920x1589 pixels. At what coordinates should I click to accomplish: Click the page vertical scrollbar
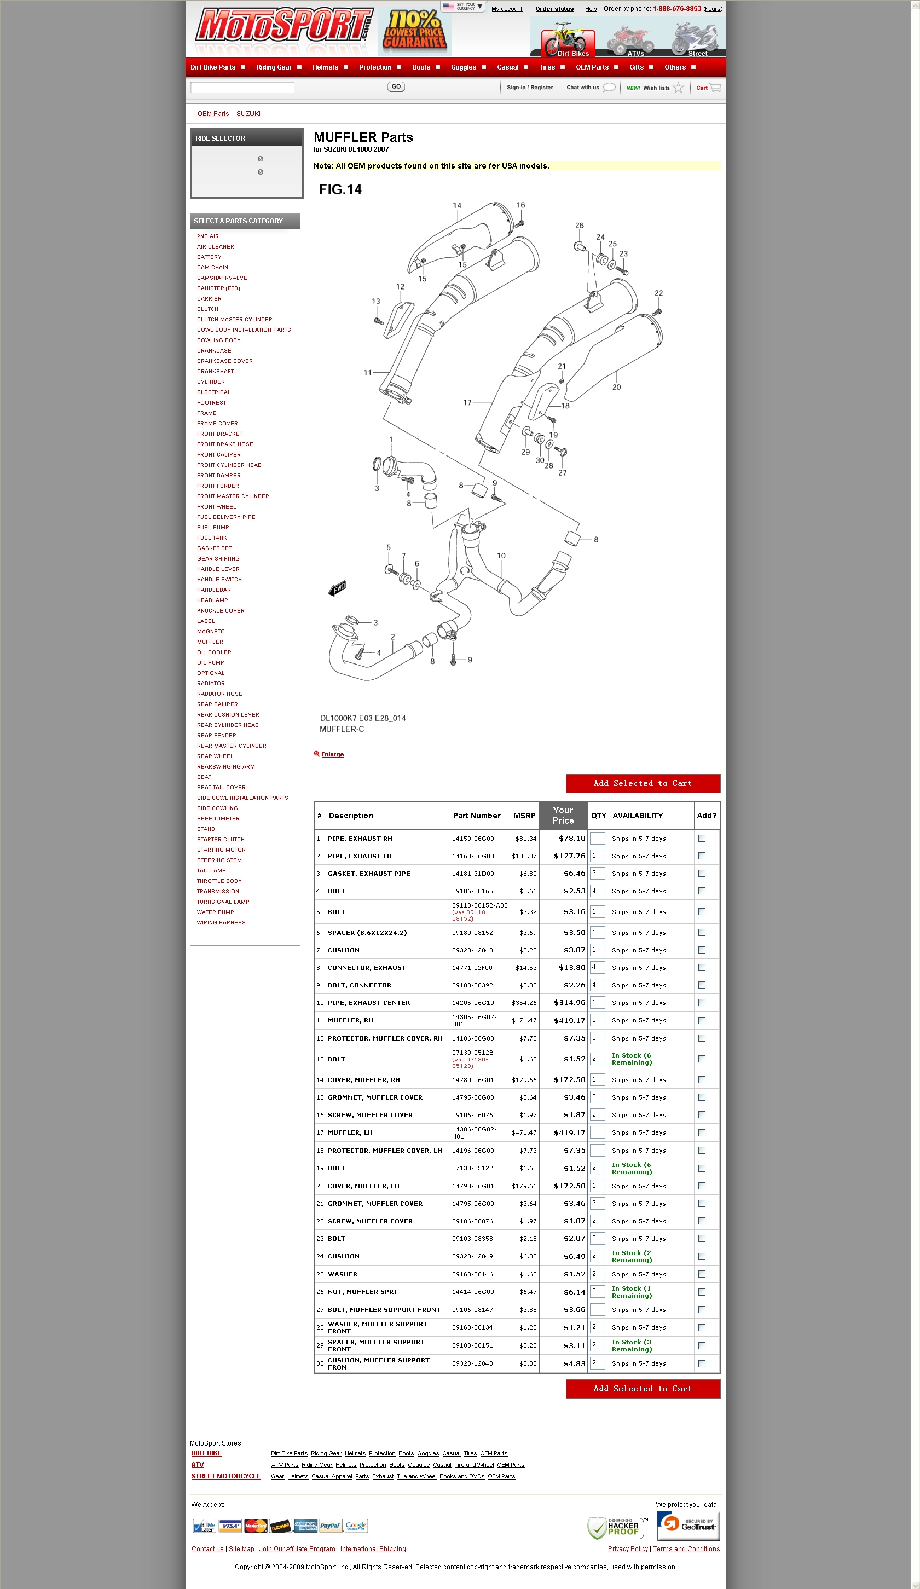point(915,795)
